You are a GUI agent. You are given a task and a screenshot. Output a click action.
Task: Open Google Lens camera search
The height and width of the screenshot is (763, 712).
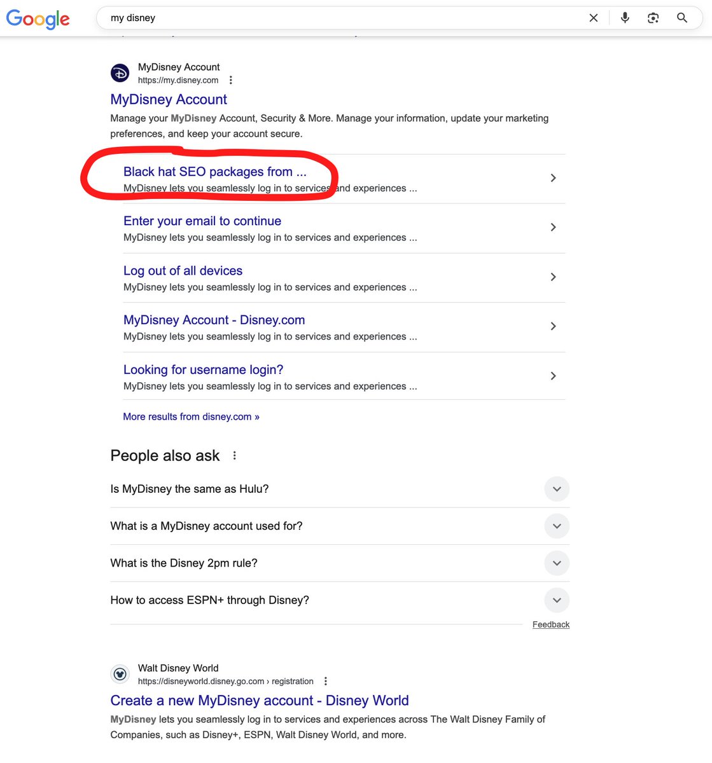(x=653, y=18)
